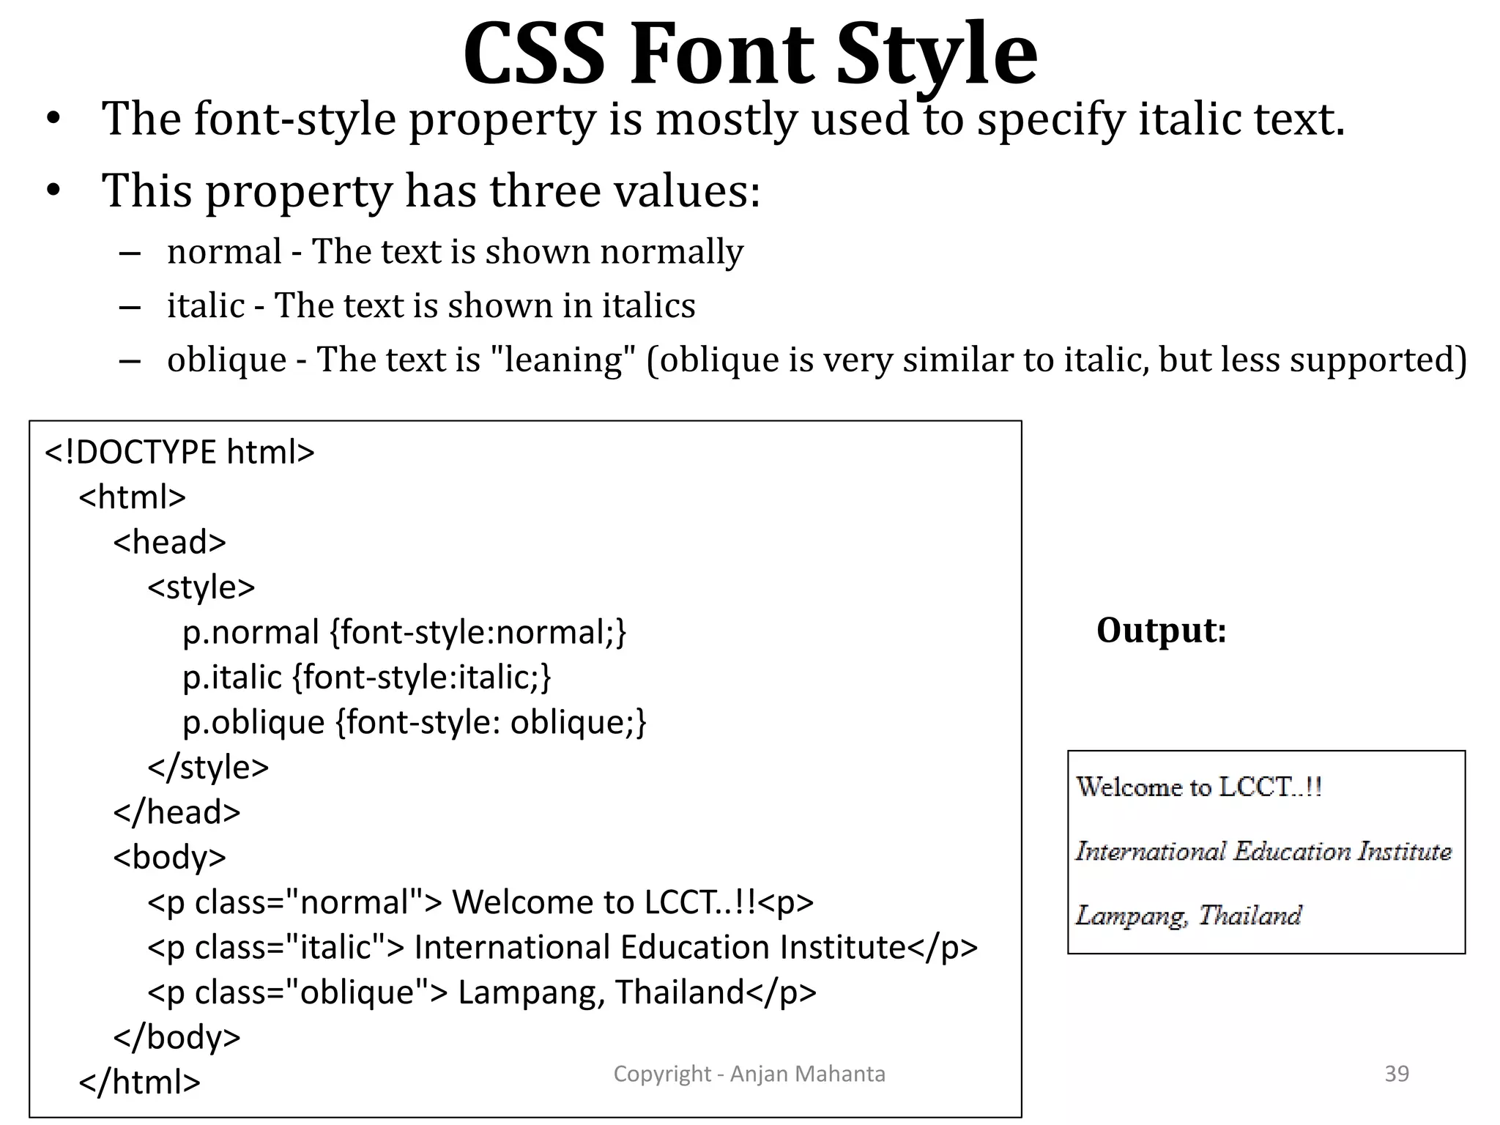Click the '<p class="oblique">' code line

point(482,992)
